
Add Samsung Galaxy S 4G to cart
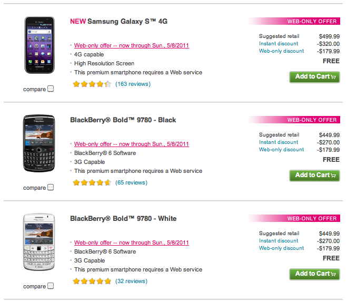pyautogui.click(x=314, y=77)
